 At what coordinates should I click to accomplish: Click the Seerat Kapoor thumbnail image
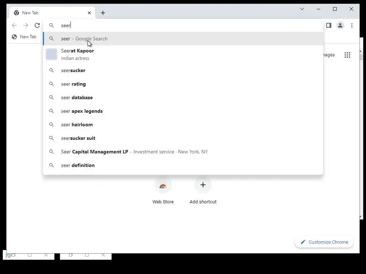click(x=51, y=54)
